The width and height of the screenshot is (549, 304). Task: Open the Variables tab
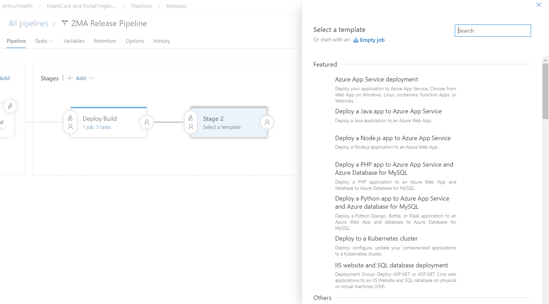pos(74,41)
